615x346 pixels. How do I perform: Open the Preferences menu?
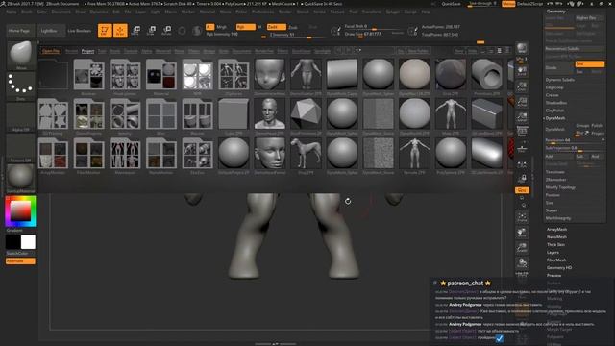262,12
